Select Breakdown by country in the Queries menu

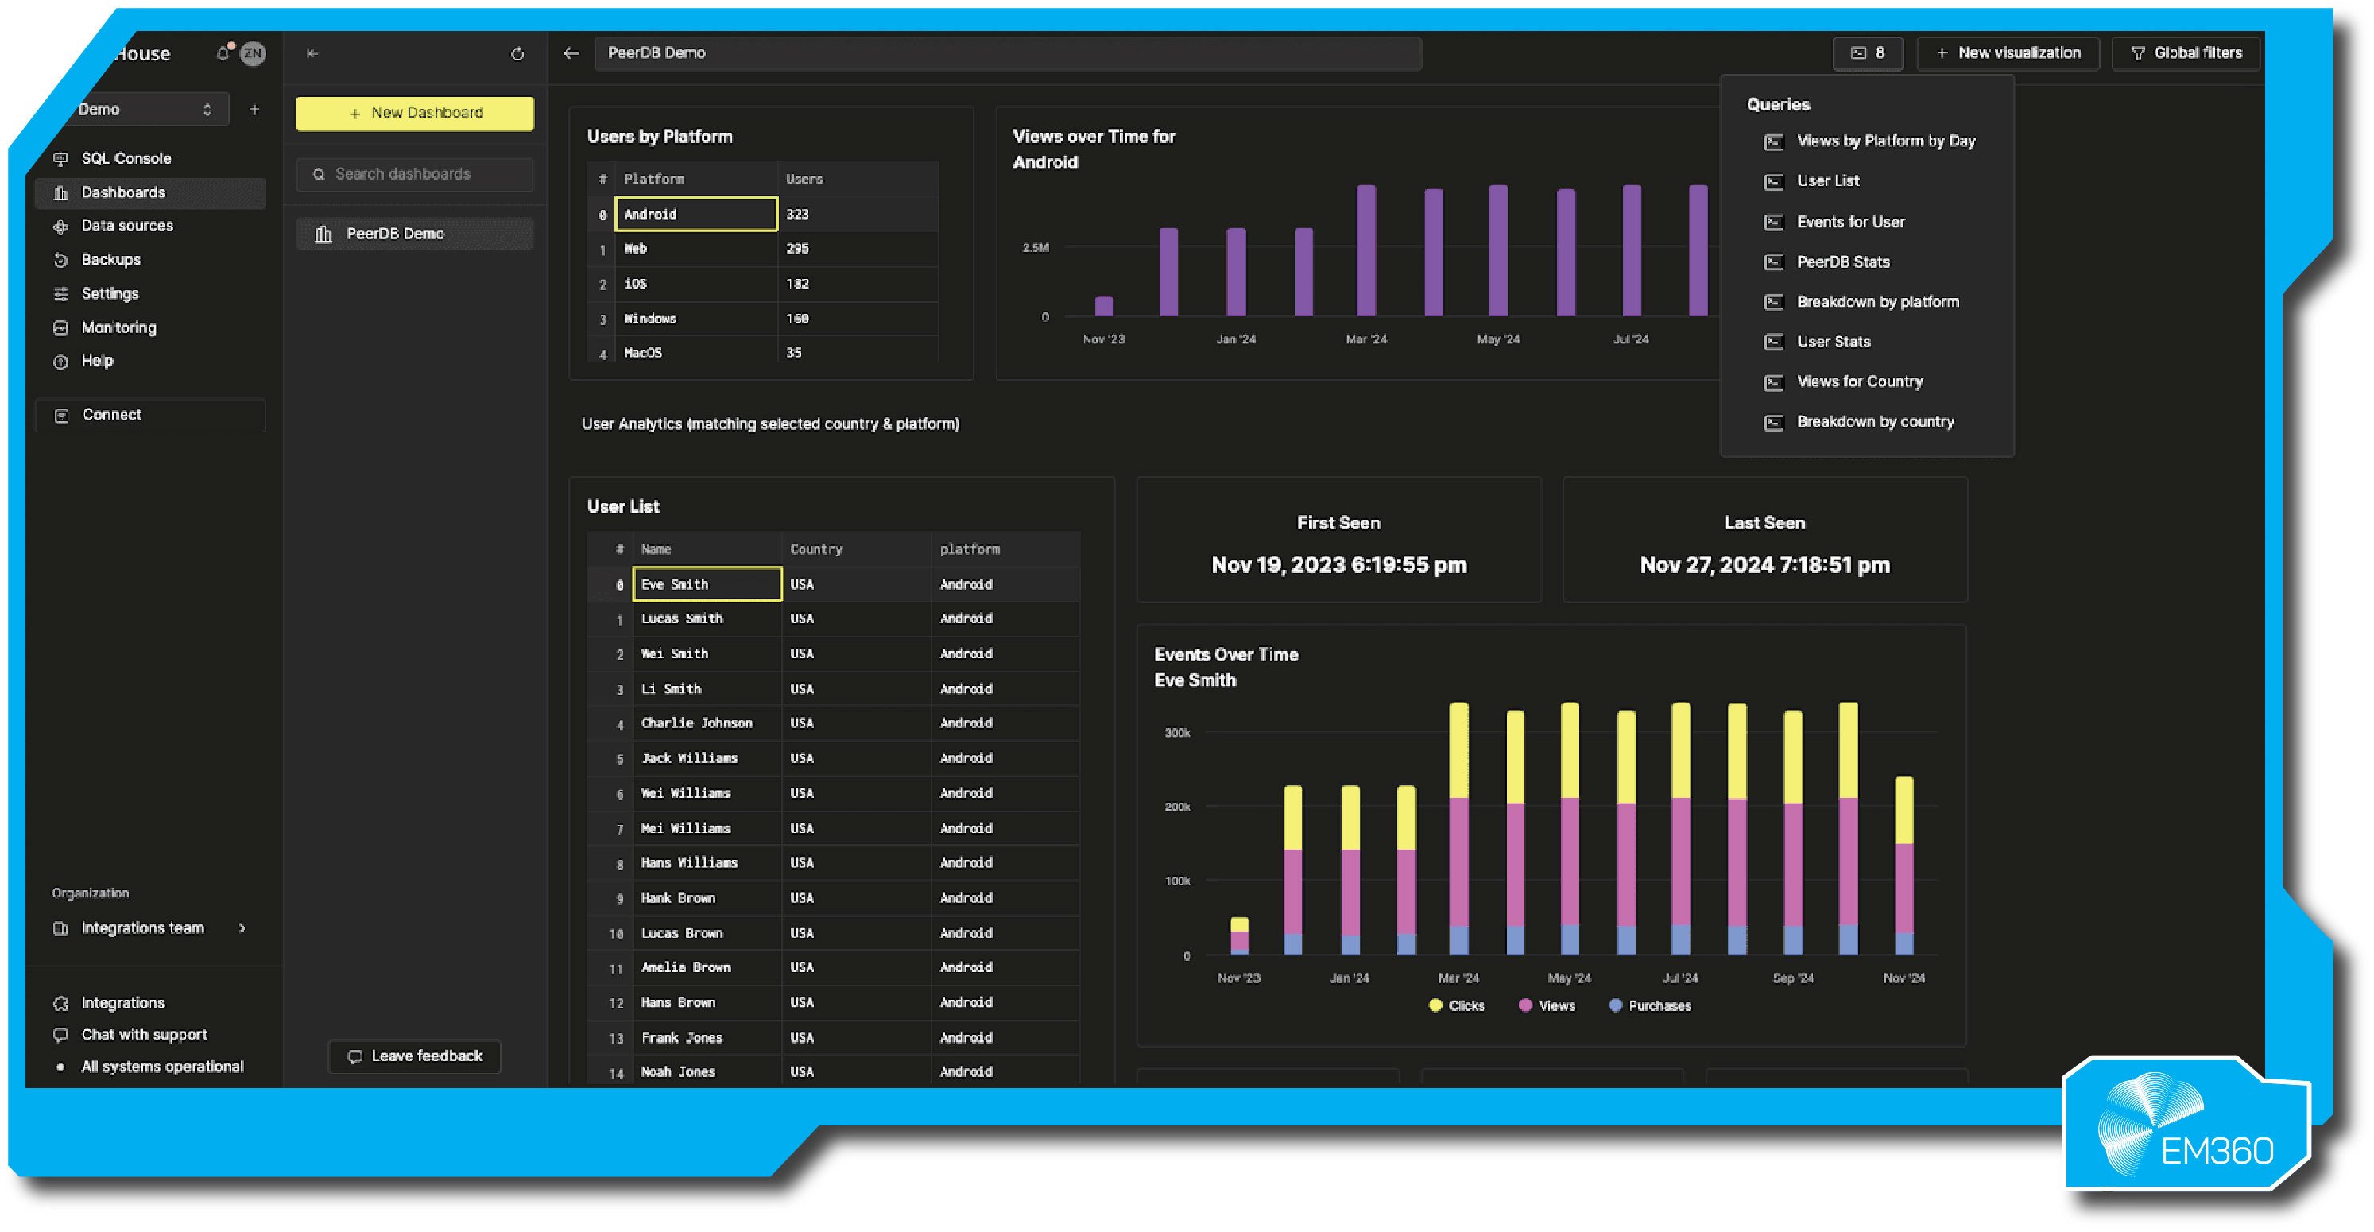click(x=1876, y=421)
